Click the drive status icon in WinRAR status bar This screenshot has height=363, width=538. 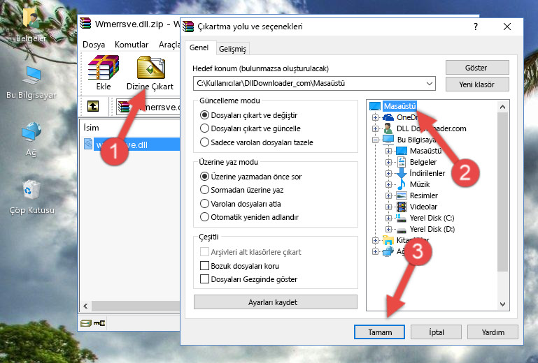click(86, 323)
